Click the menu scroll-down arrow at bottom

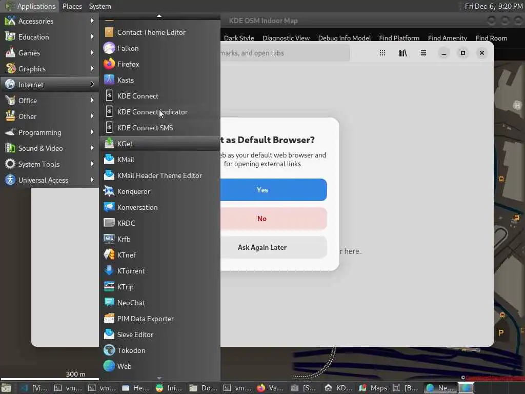pyautogui.click(x=159, y=378)
